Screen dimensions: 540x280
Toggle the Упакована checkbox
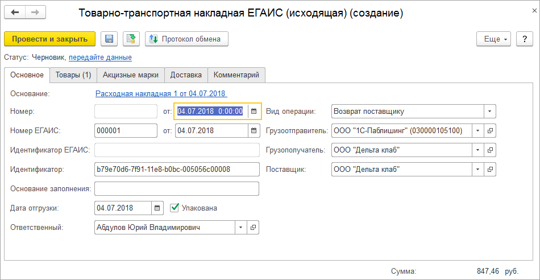click(x=175, y=208)
